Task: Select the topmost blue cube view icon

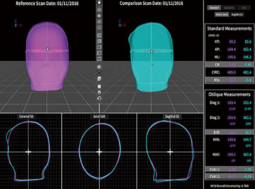Action: click(99, 35)
